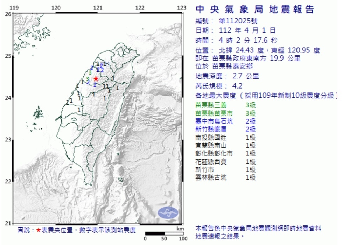342x245 pixels.
Task: Click the latitude label 24
Action: [8, 98]
